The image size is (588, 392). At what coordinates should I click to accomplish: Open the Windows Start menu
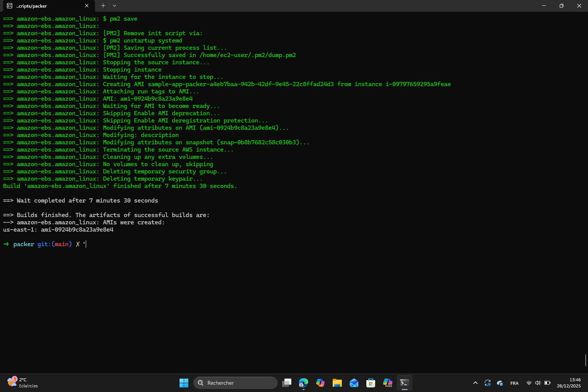pyautogui.click(x=184, y=383)
